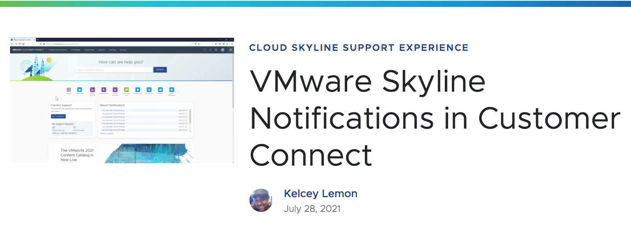631x238 pixels.
Task: Open author Kelcey Lemon's profile link
Action: (x=321, y=193)
